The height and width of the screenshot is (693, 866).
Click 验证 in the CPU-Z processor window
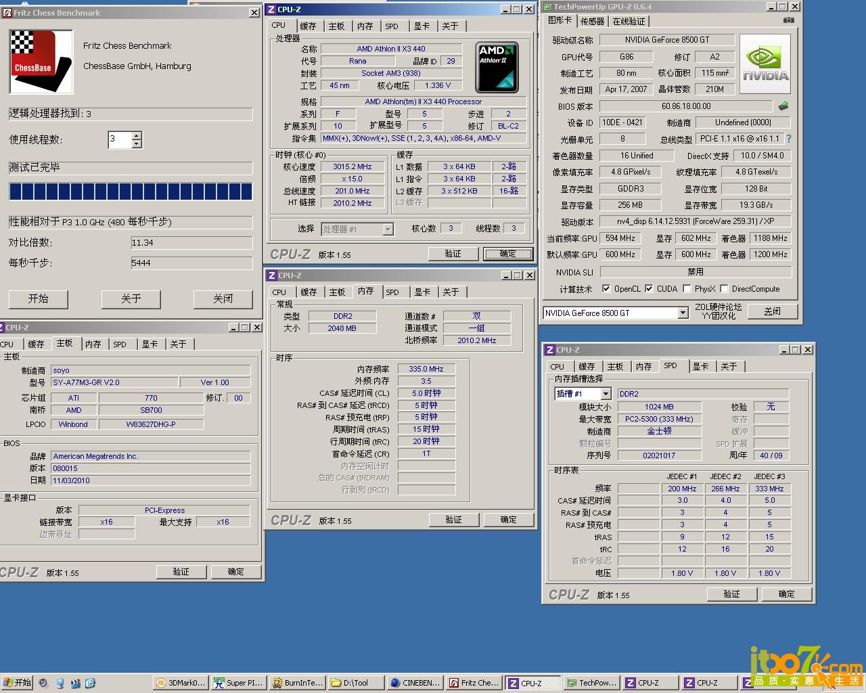tap(453, 254)
